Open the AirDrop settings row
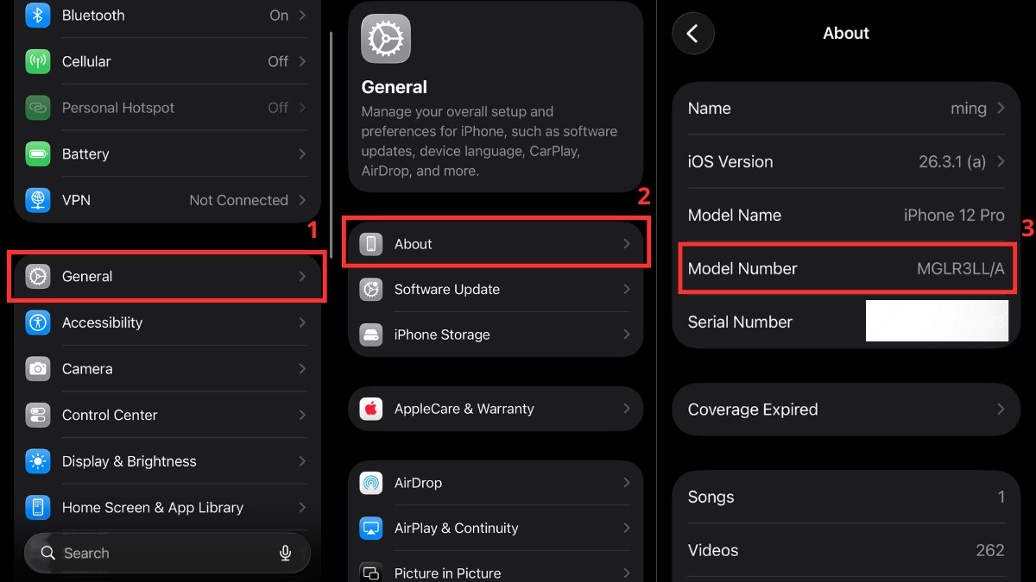 pos(496,483)
